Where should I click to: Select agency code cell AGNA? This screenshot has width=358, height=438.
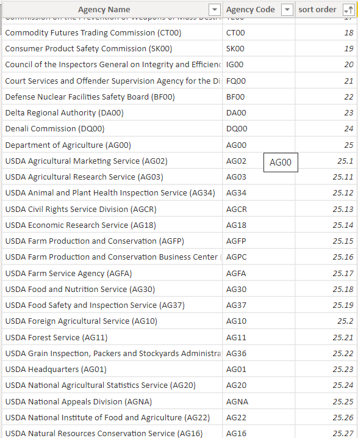(x=259, y=402)
